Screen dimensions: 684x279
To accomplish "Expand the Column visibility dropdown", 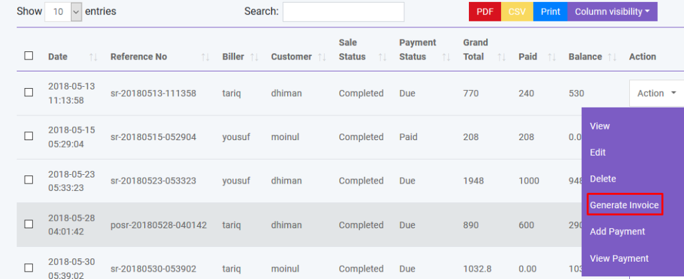I will [x=612, y=11].
